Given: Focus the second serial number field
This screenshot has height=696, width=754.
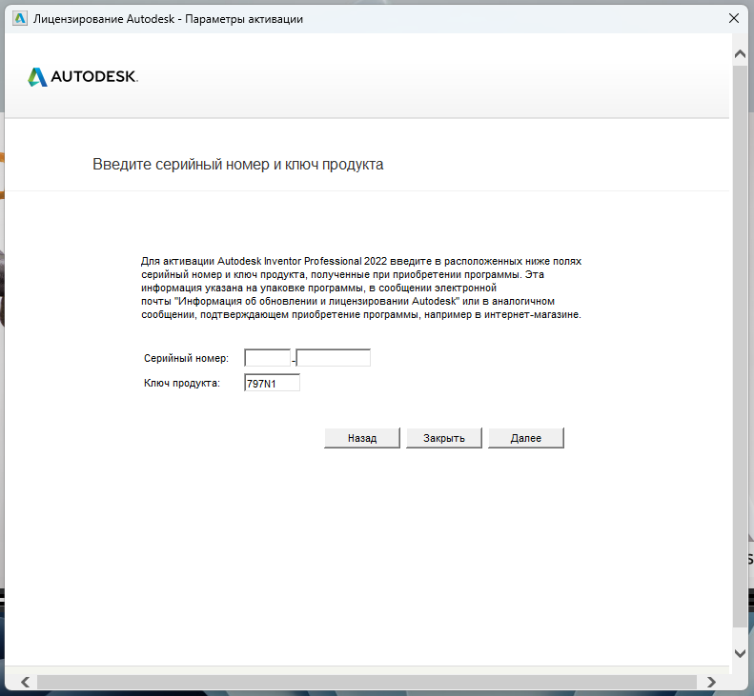Looking at the screenshot, I should pyautogui.click(x=334, y=358).
